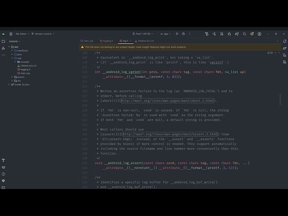
Task: Open the abort.3.html man page link
Action: coord(167,101)
